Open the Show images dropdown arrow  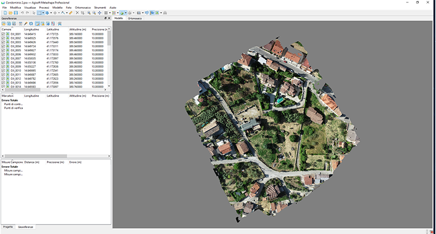click(x=161, y=13)
